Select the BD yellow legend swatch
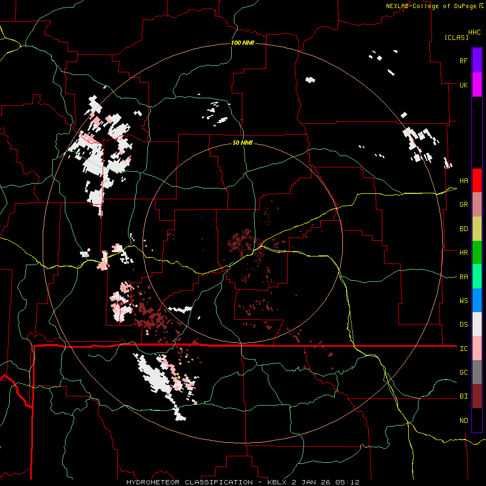The image size is (486, 486). tap(477, 229)
